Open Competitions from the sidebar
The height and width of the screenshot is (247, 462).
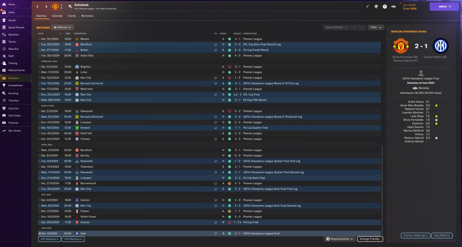[16, 85]
